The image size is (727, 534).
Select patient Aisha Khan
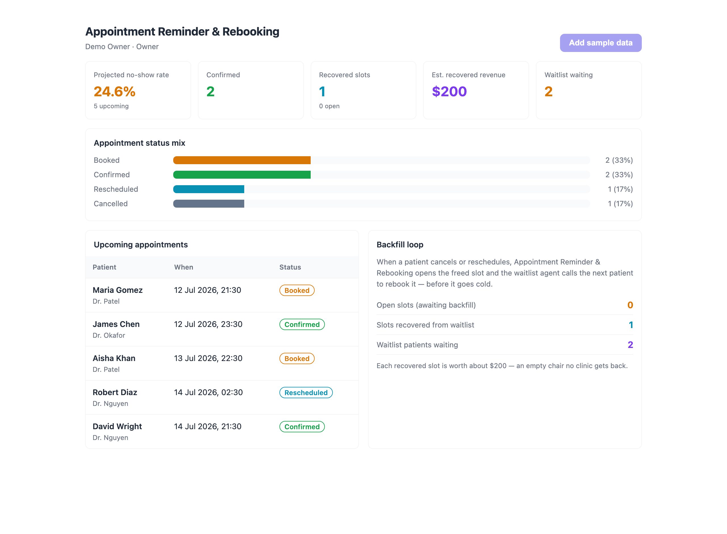point(114,358)
